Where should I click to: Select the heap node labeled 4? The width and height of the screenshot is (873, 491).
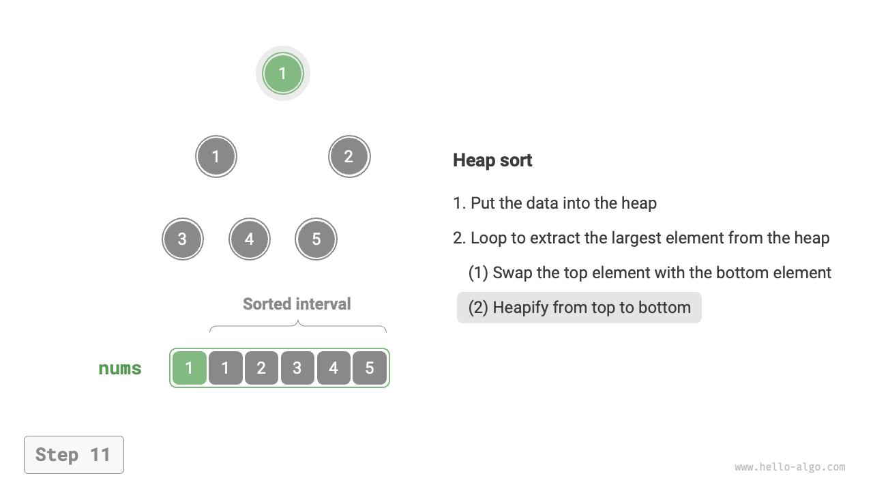coord(249,239)
